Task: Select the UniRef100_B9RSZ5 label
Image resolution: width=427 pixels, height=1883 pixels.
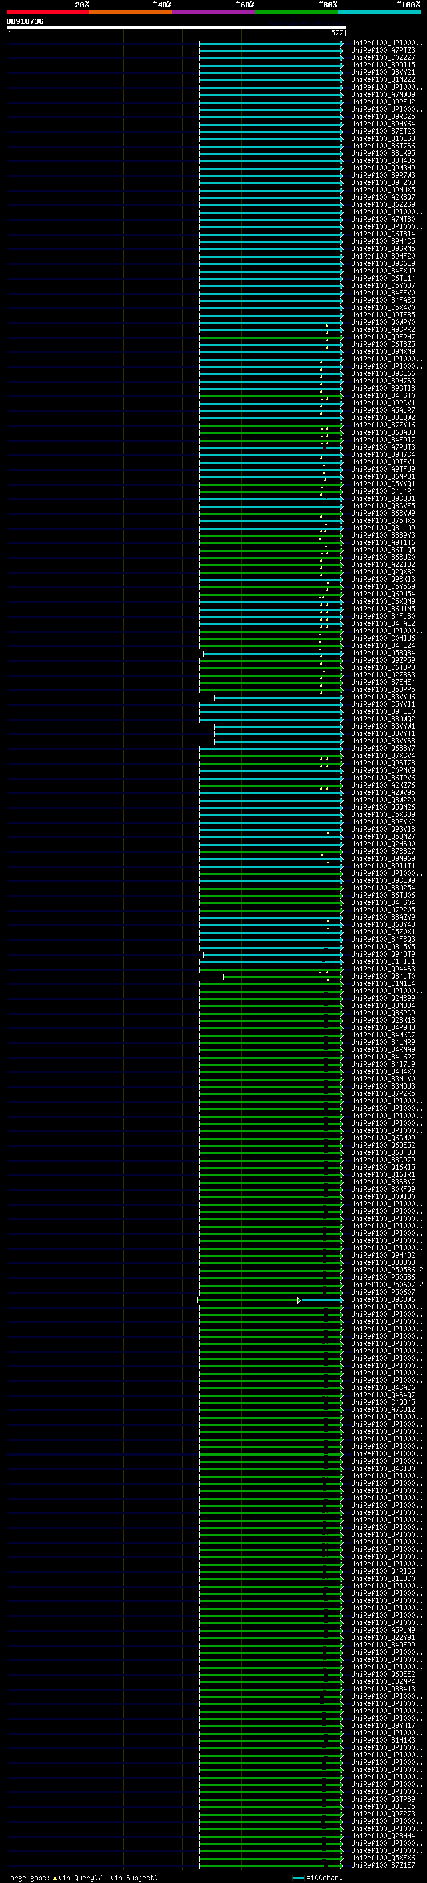Action: point(382,116)
